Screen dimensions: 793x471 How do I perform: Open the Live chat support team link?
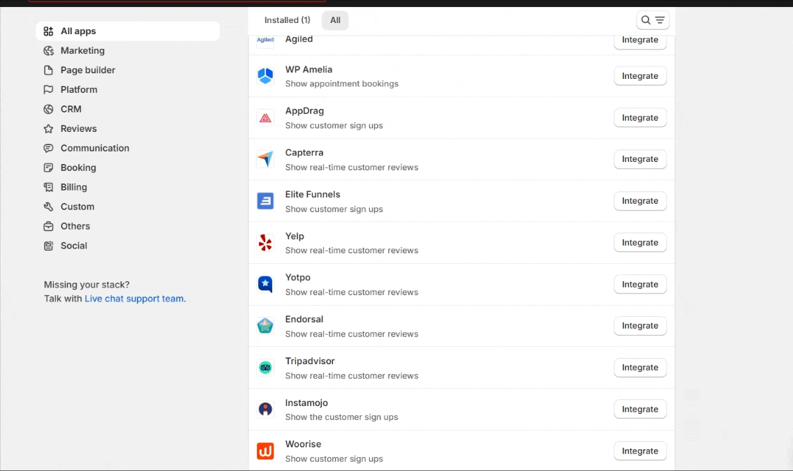[135, 299]
